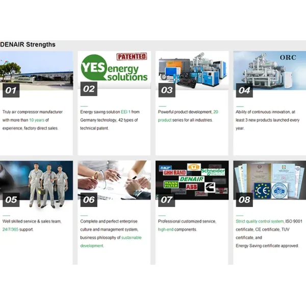Open the ORC machine image
This screenshot has width=306, height=306.
click(x=269, y=71)
